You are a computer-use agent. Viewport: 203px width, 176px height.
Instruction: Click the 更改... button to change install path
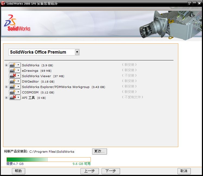point(99,151)
